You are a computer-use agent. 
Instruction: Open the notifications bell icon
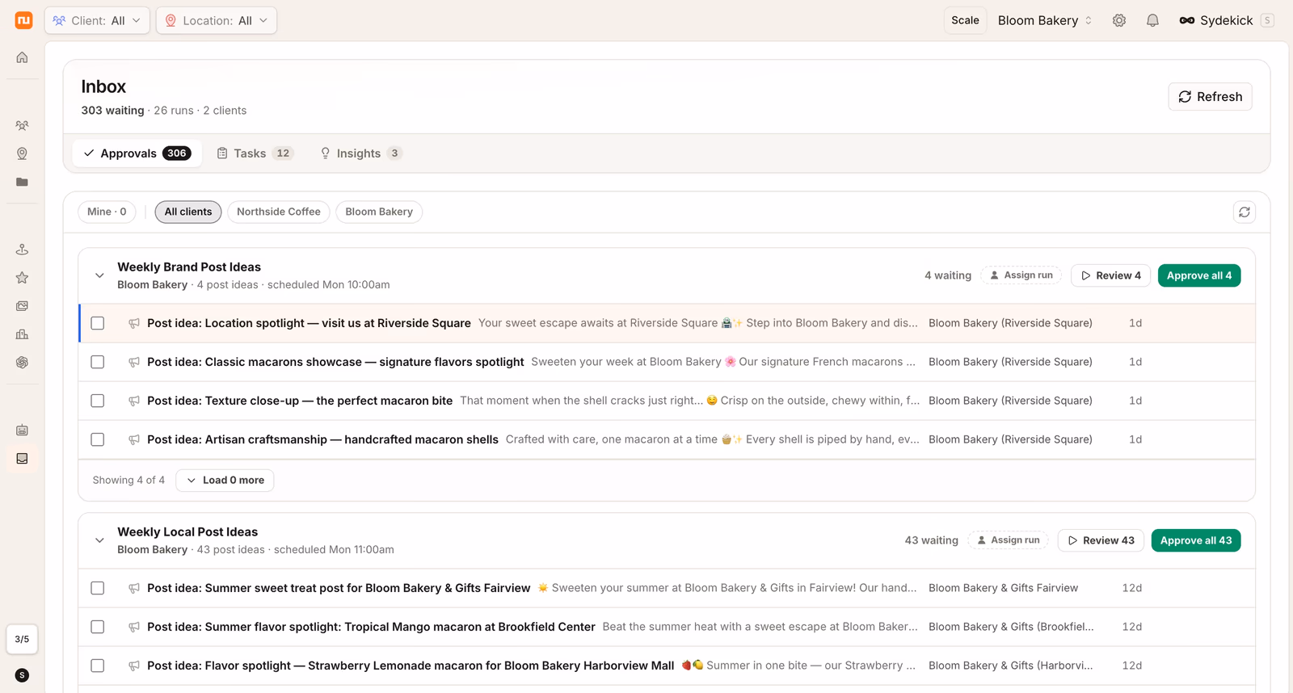pyautogui.click(x=1152, y=20)
